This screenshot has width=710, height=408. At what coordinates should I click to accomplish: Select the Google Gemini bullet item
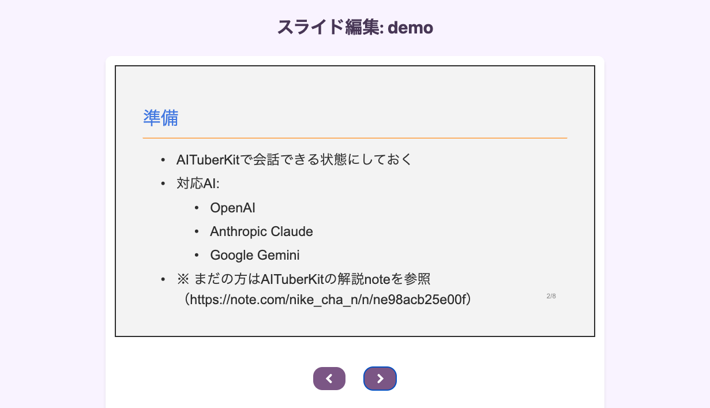click(x=255, y=255)
